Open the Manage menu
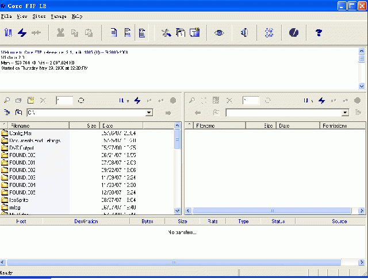The image size is (368, 279). tap(59, 16)
